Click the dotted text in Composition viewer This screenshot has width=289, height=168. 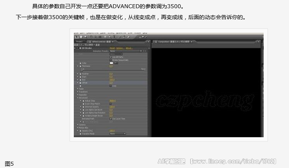[205, 101]
